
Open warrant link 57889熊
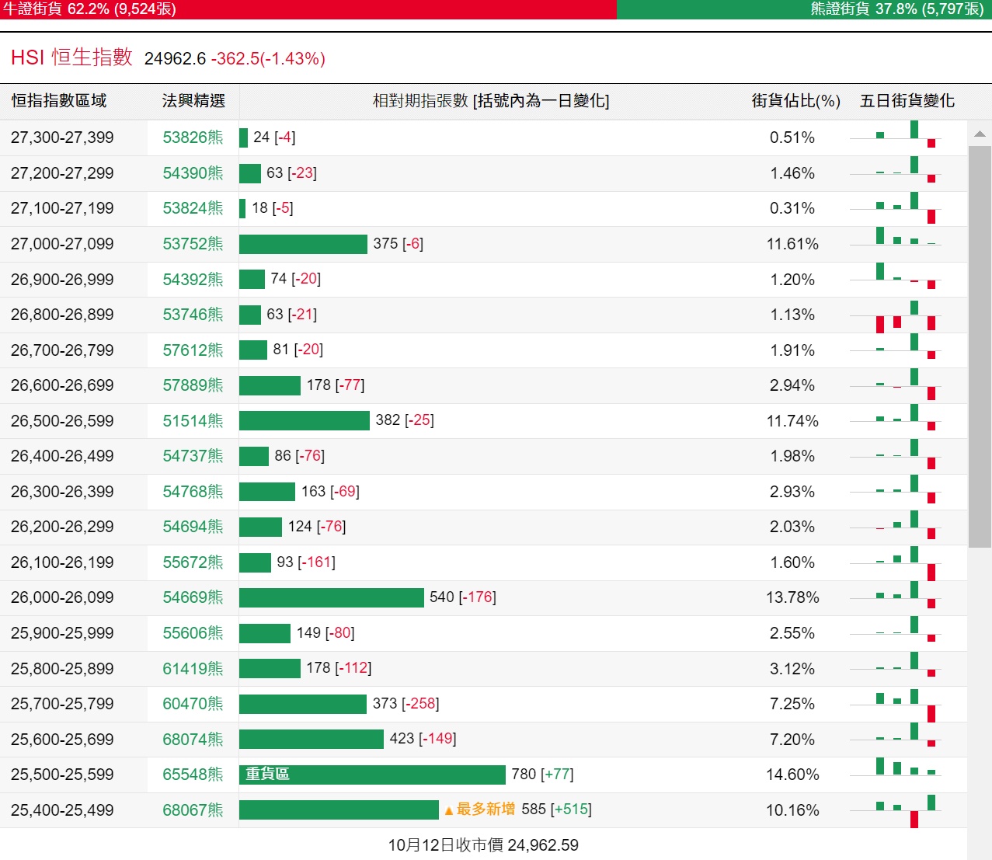(193, 385)
